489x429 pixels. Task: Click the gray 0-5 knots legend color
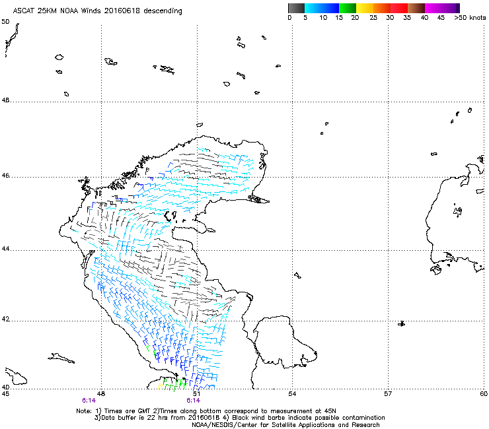[296, 8]
